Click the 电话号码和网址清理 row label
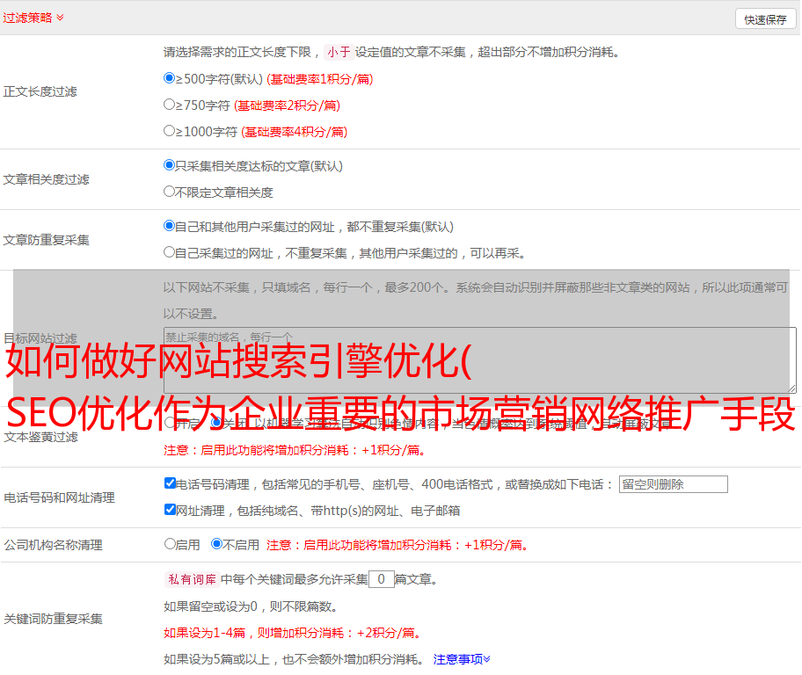802x675 pixels. [x=59, y=497]
